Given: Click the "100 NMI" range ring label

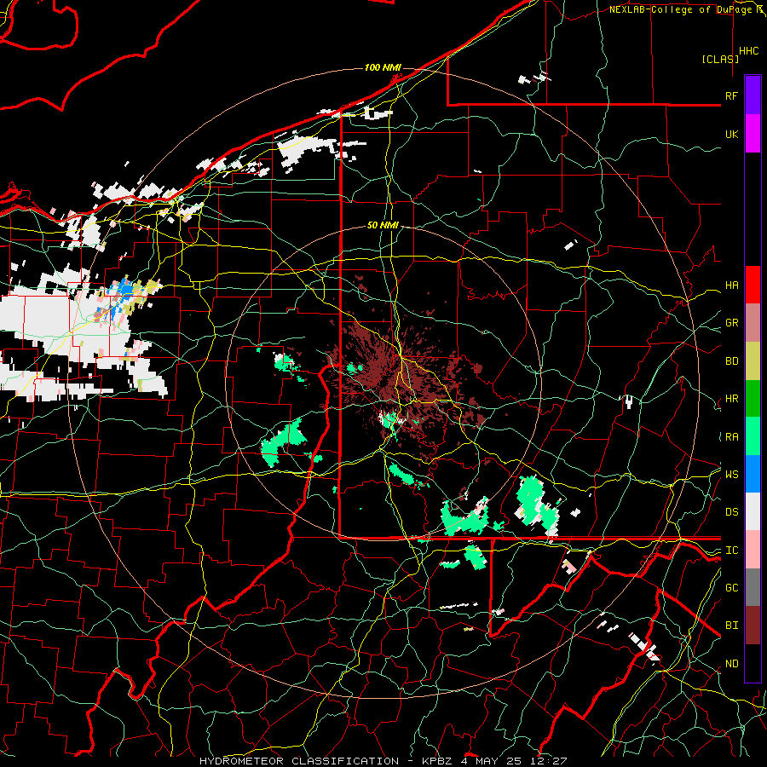Looking at the screenshot, I should point(383,67).
